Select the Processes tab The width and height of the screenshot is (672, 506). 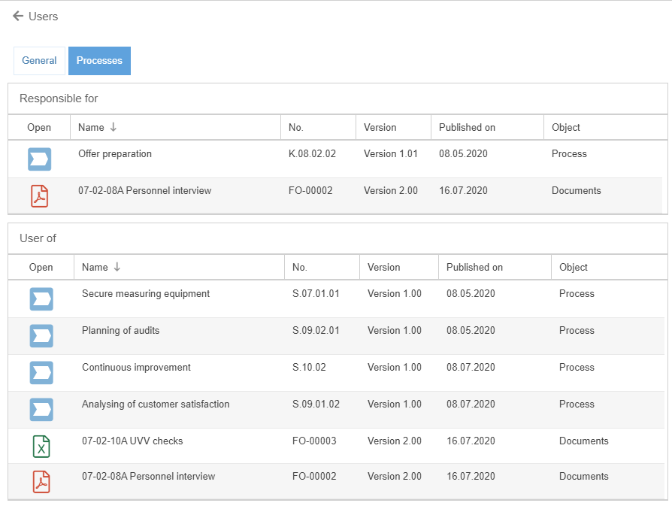tap(99, 61)
